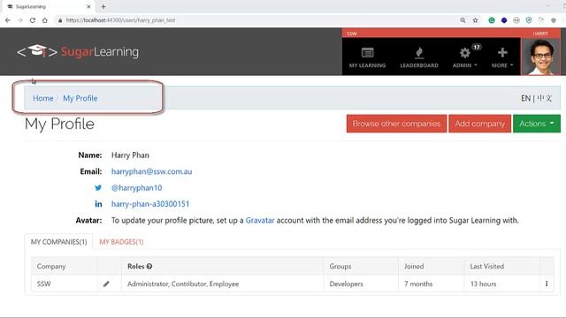The width and height of the screenshot is (566, 318).
Task: Click the Add company button
Action: coord(479,124)
